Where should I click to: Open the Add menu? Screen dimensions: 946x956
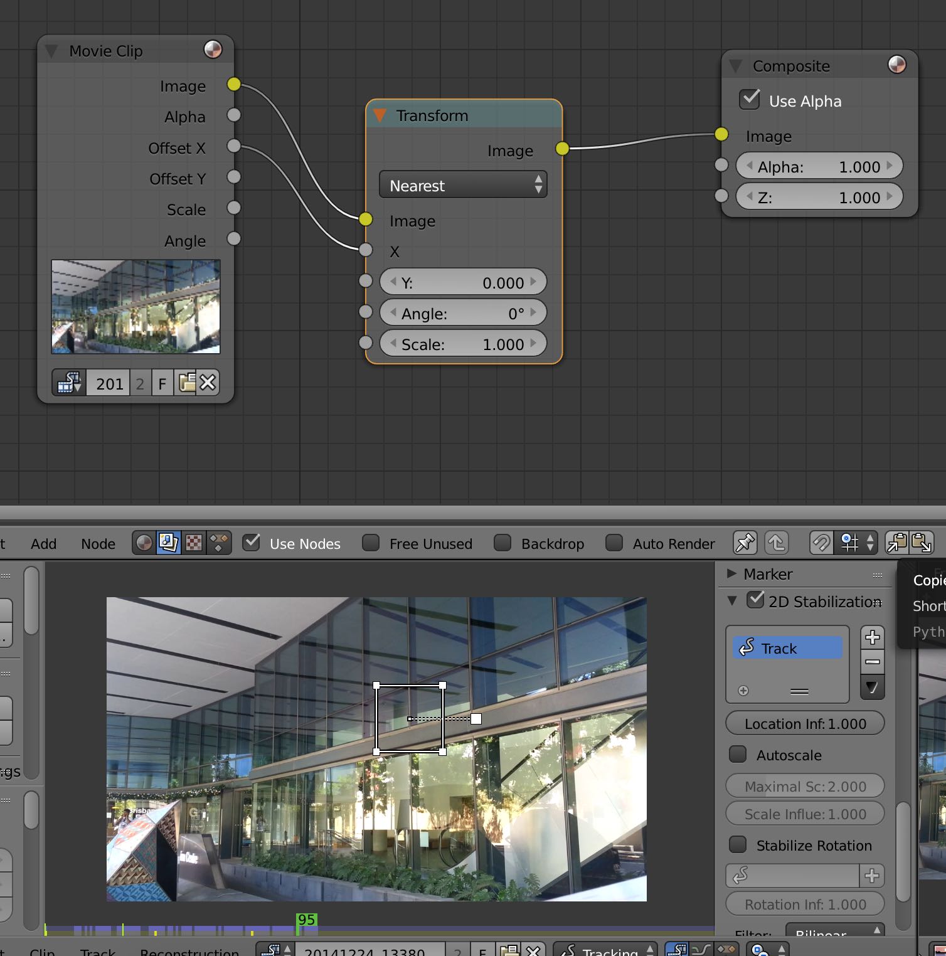point(43,543)
